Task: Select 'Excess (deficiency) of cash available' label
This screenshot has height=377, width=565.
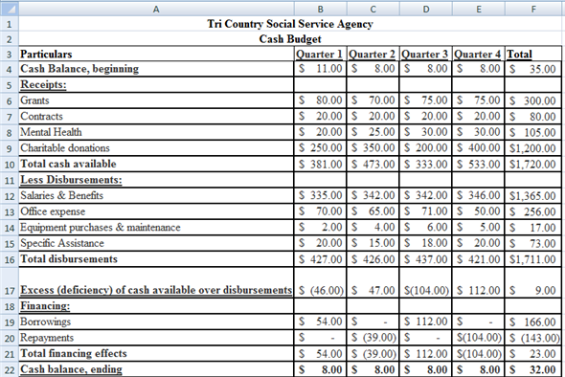Action: 156,282
